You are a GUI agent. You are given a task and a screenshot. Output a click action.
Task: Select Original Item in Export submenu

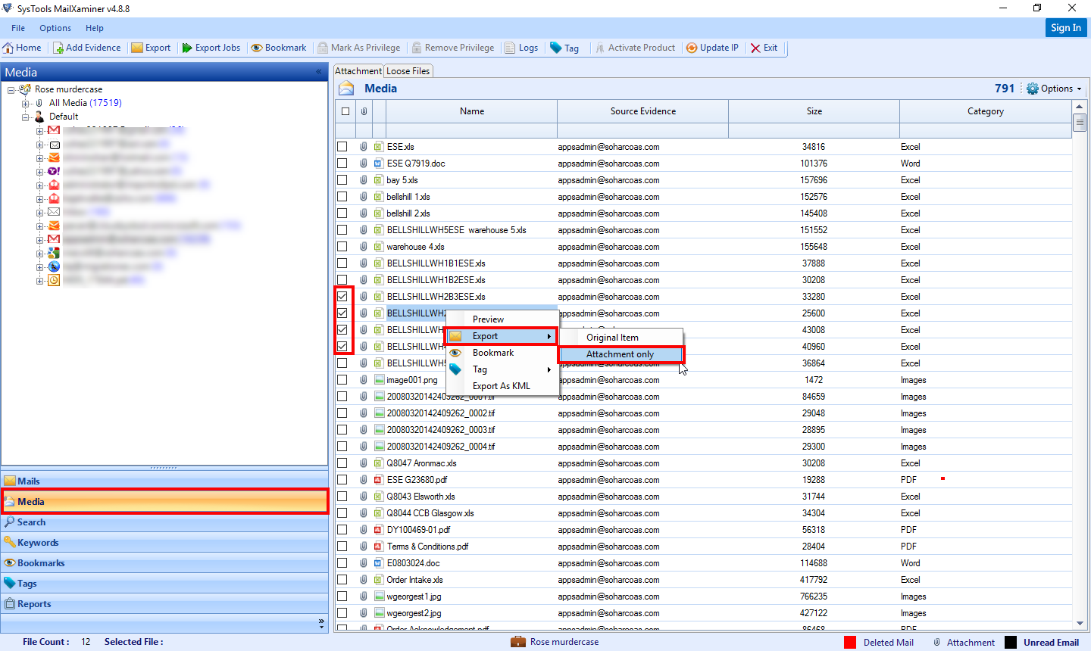tap(621, 338)
